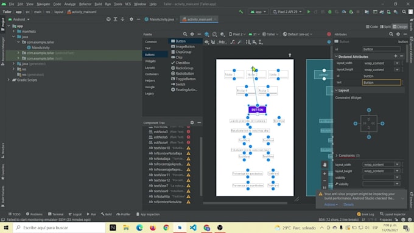Open the Build menu
The height and width of the screenshot is (233, 414).
(98, 4)
